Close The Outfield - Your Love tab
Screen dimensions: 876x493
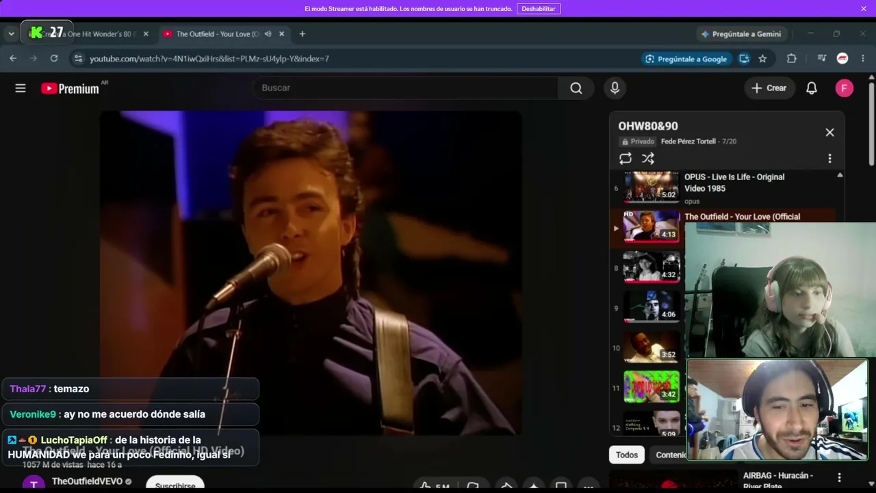tap(281, 34)
